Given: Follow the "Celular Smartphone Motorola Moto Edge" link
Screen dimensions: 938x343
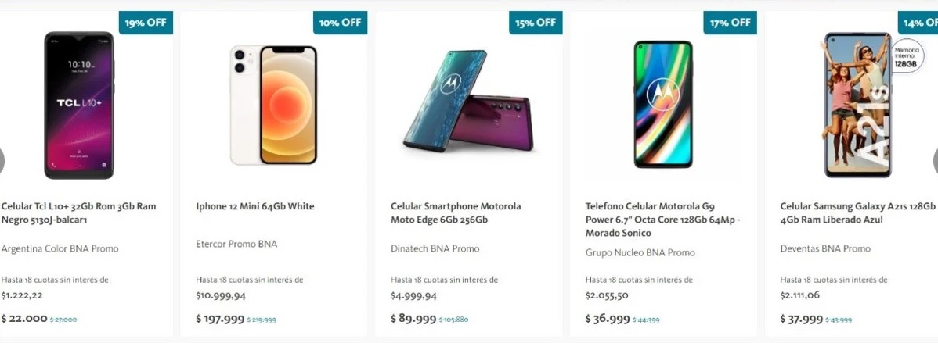Looking at the screenshot, I should click(456, 213).
